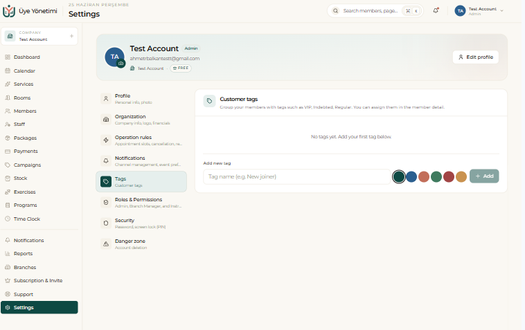
Task: Click the top bar notification bell
Action: (436, 10)
